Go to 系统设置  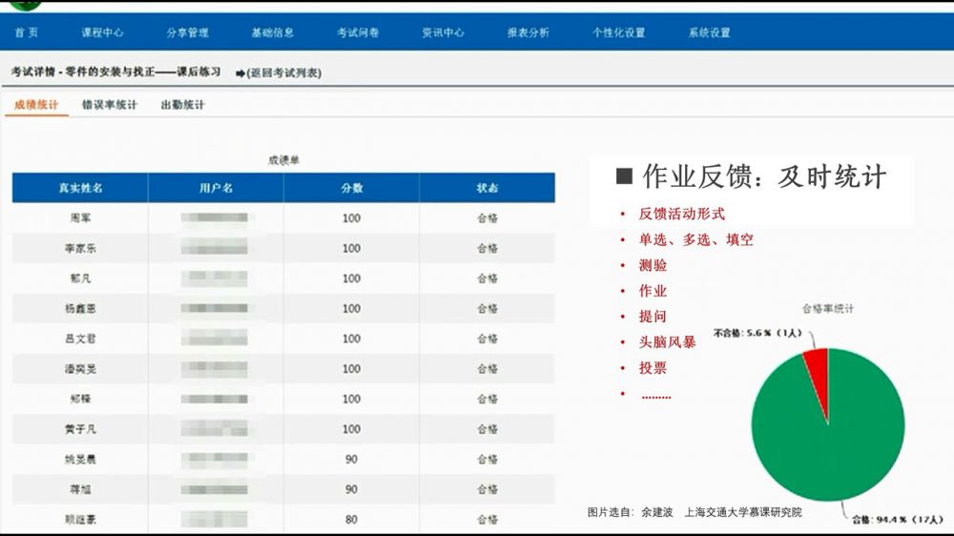(x=709, y=32)
